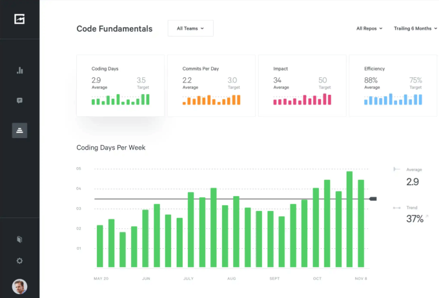Click the Average line marker icon
This screenshot has height=298, width=439.
point(397,170)
